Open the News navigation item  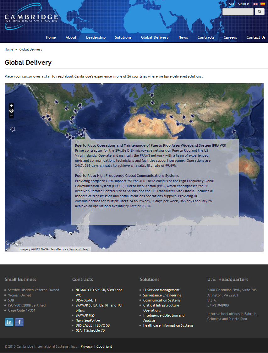pyautogui.click(x=183, y=37)
